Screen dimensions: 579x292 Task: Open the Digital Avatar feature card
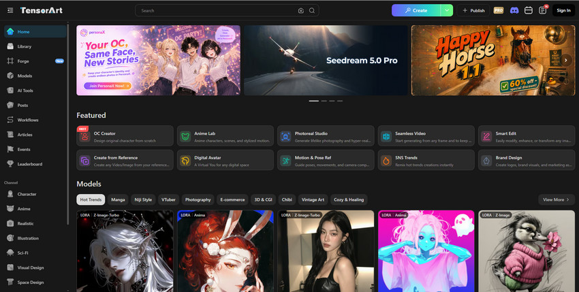click(225, 160)
